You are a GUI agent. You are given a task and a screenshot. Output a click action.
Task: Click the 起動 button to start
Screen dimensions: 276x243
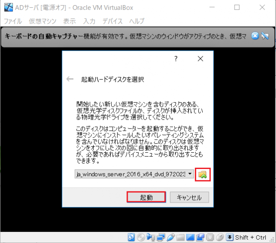click(x=146, y=197)
